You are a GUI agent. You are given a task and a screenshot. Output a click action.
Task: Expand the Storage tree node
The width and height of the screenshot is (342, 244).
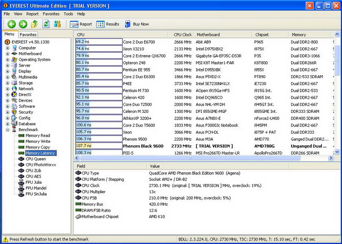(8, 83)
